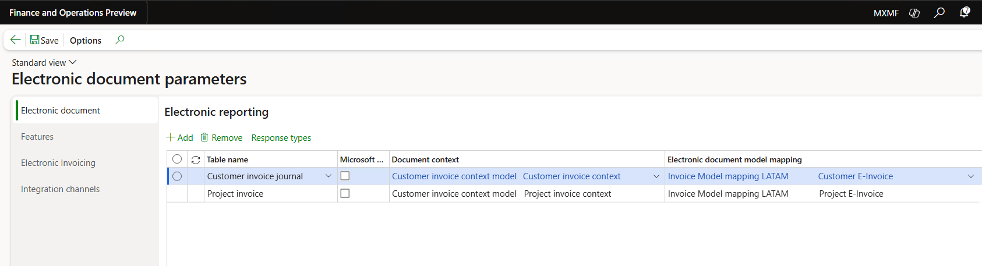Toggle Microsoft checkbox for Project invoice row
This screenshot has height=266, width=982.
pyautogui.click(x=345, y=193)
